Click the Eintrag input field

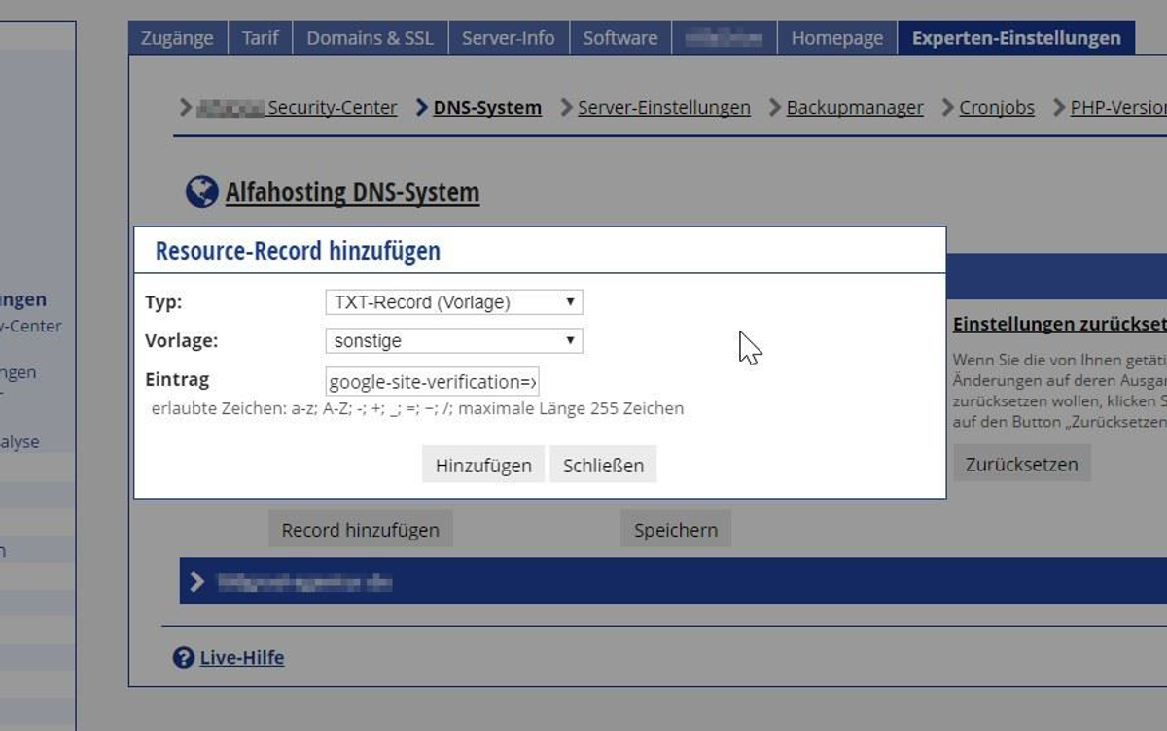(x=432, y=381)
